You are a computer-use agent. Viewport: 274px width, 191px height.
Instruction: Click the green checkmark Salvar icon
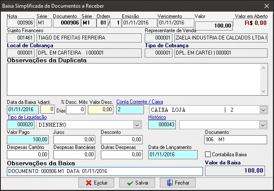click(x=130, y=183)
